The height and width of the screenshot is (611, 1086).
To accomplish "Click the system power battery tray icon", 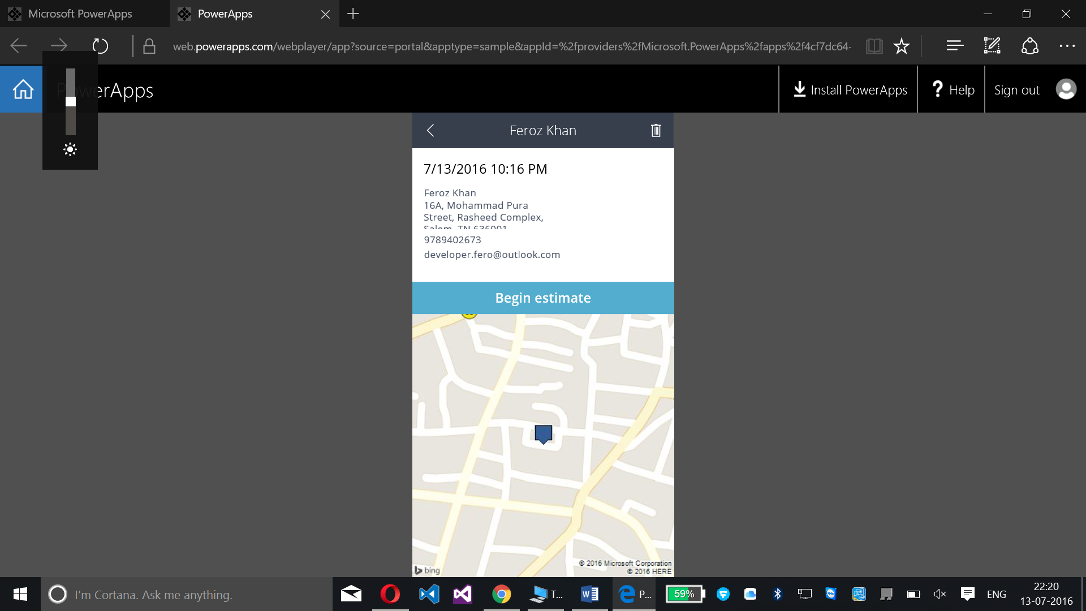I will (913, 594).
